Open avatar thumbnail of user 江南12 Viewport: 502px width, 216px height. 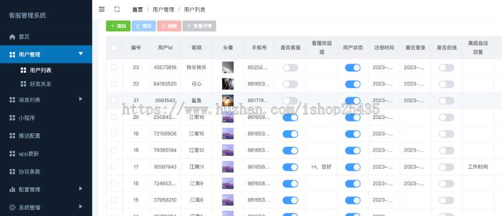pos(228,150)
